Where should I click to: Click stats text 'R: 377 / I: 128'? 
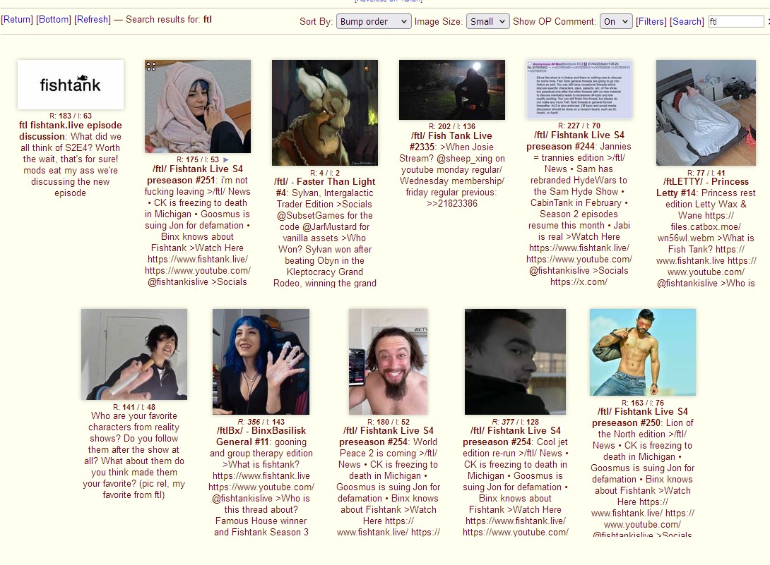pyautogui.click(x=515, y=421)
